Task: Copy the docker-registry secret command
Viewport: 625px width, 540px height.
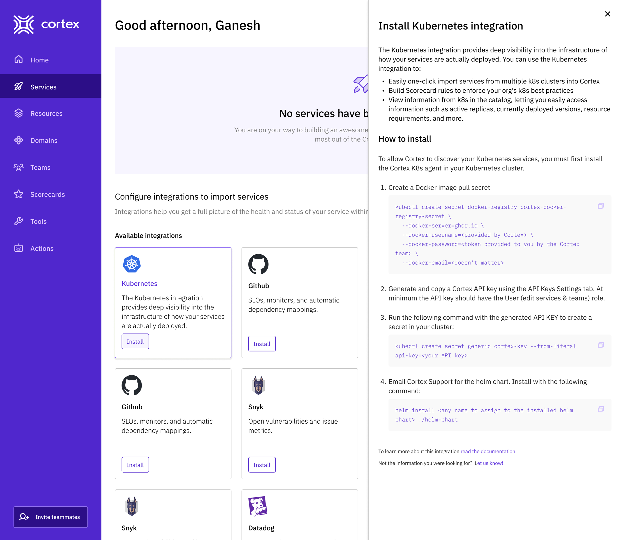Action: (x=600, y=206)
